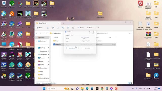Launch Miracle Power Tool shortcut
The height and width of the screenshot is (91, 162).
point(12,56)
